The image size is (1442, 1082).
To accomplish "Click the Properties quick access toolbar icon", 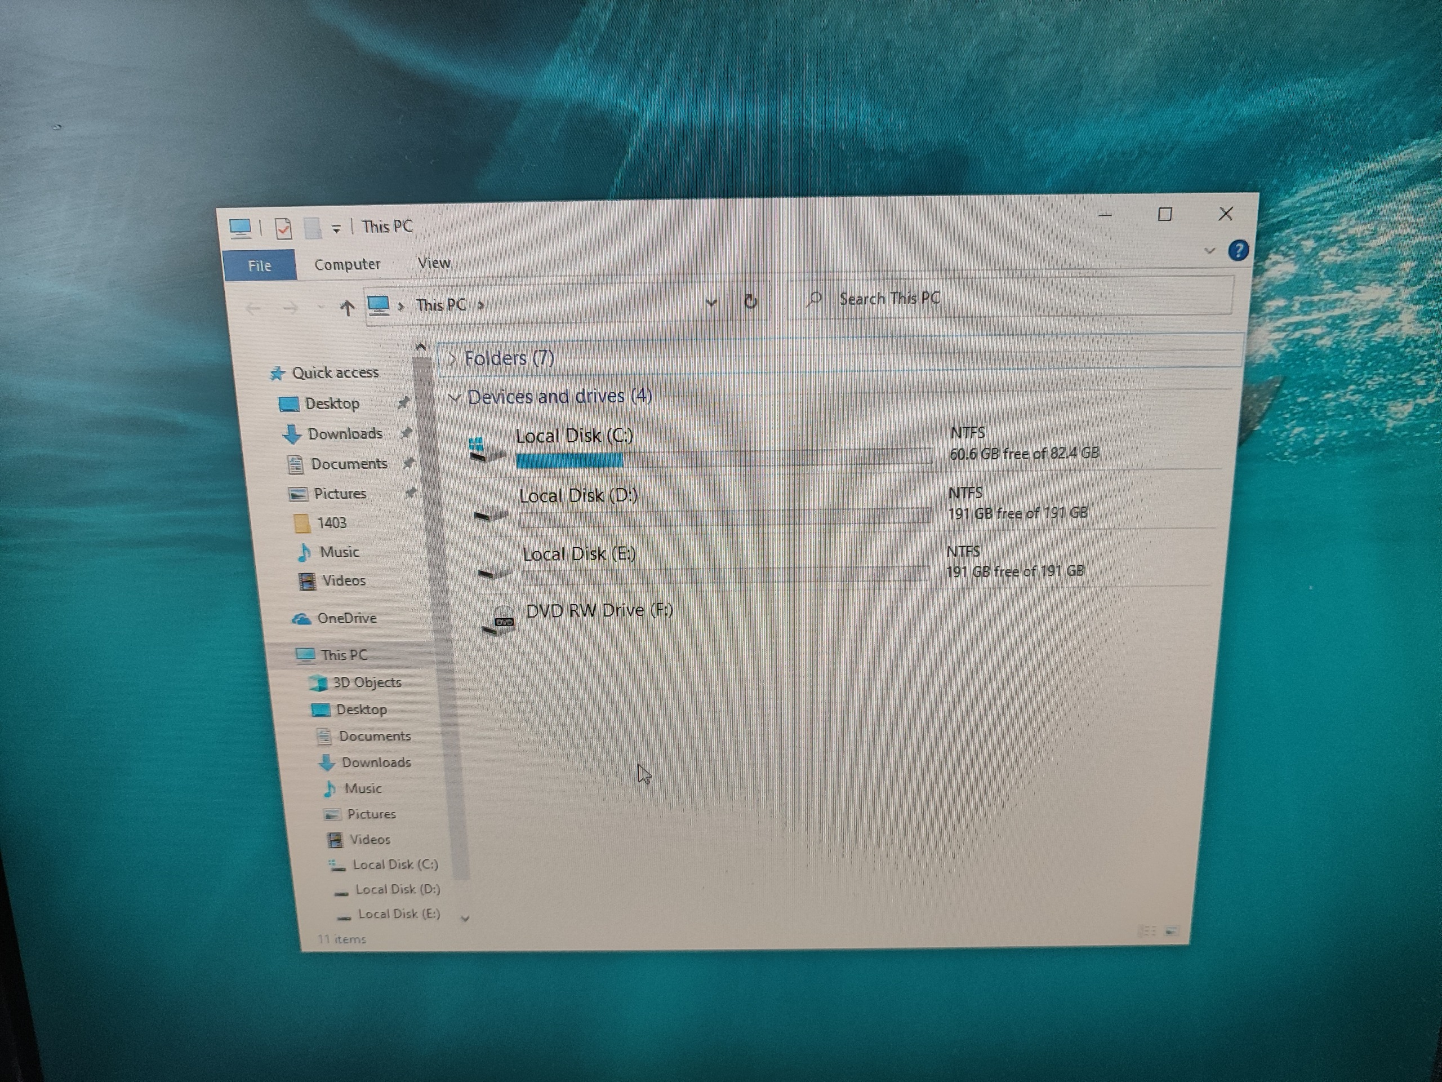I will pos(283,229).
